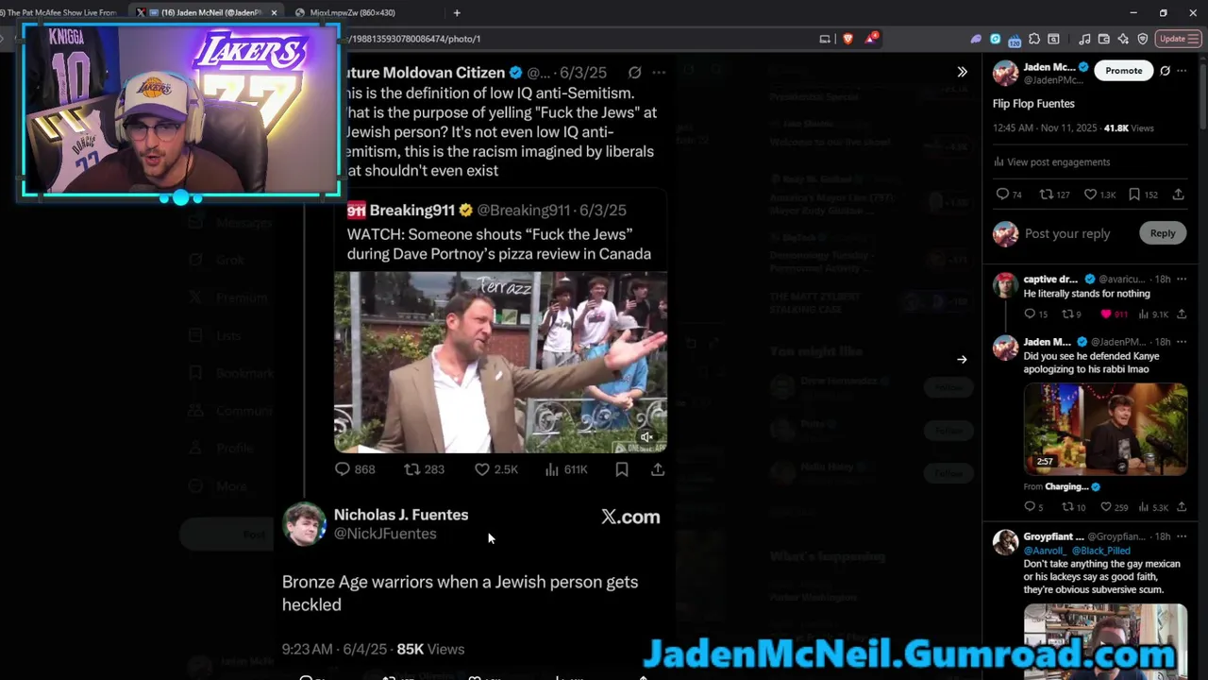Click the Promote button

[x=1123, y=71]
